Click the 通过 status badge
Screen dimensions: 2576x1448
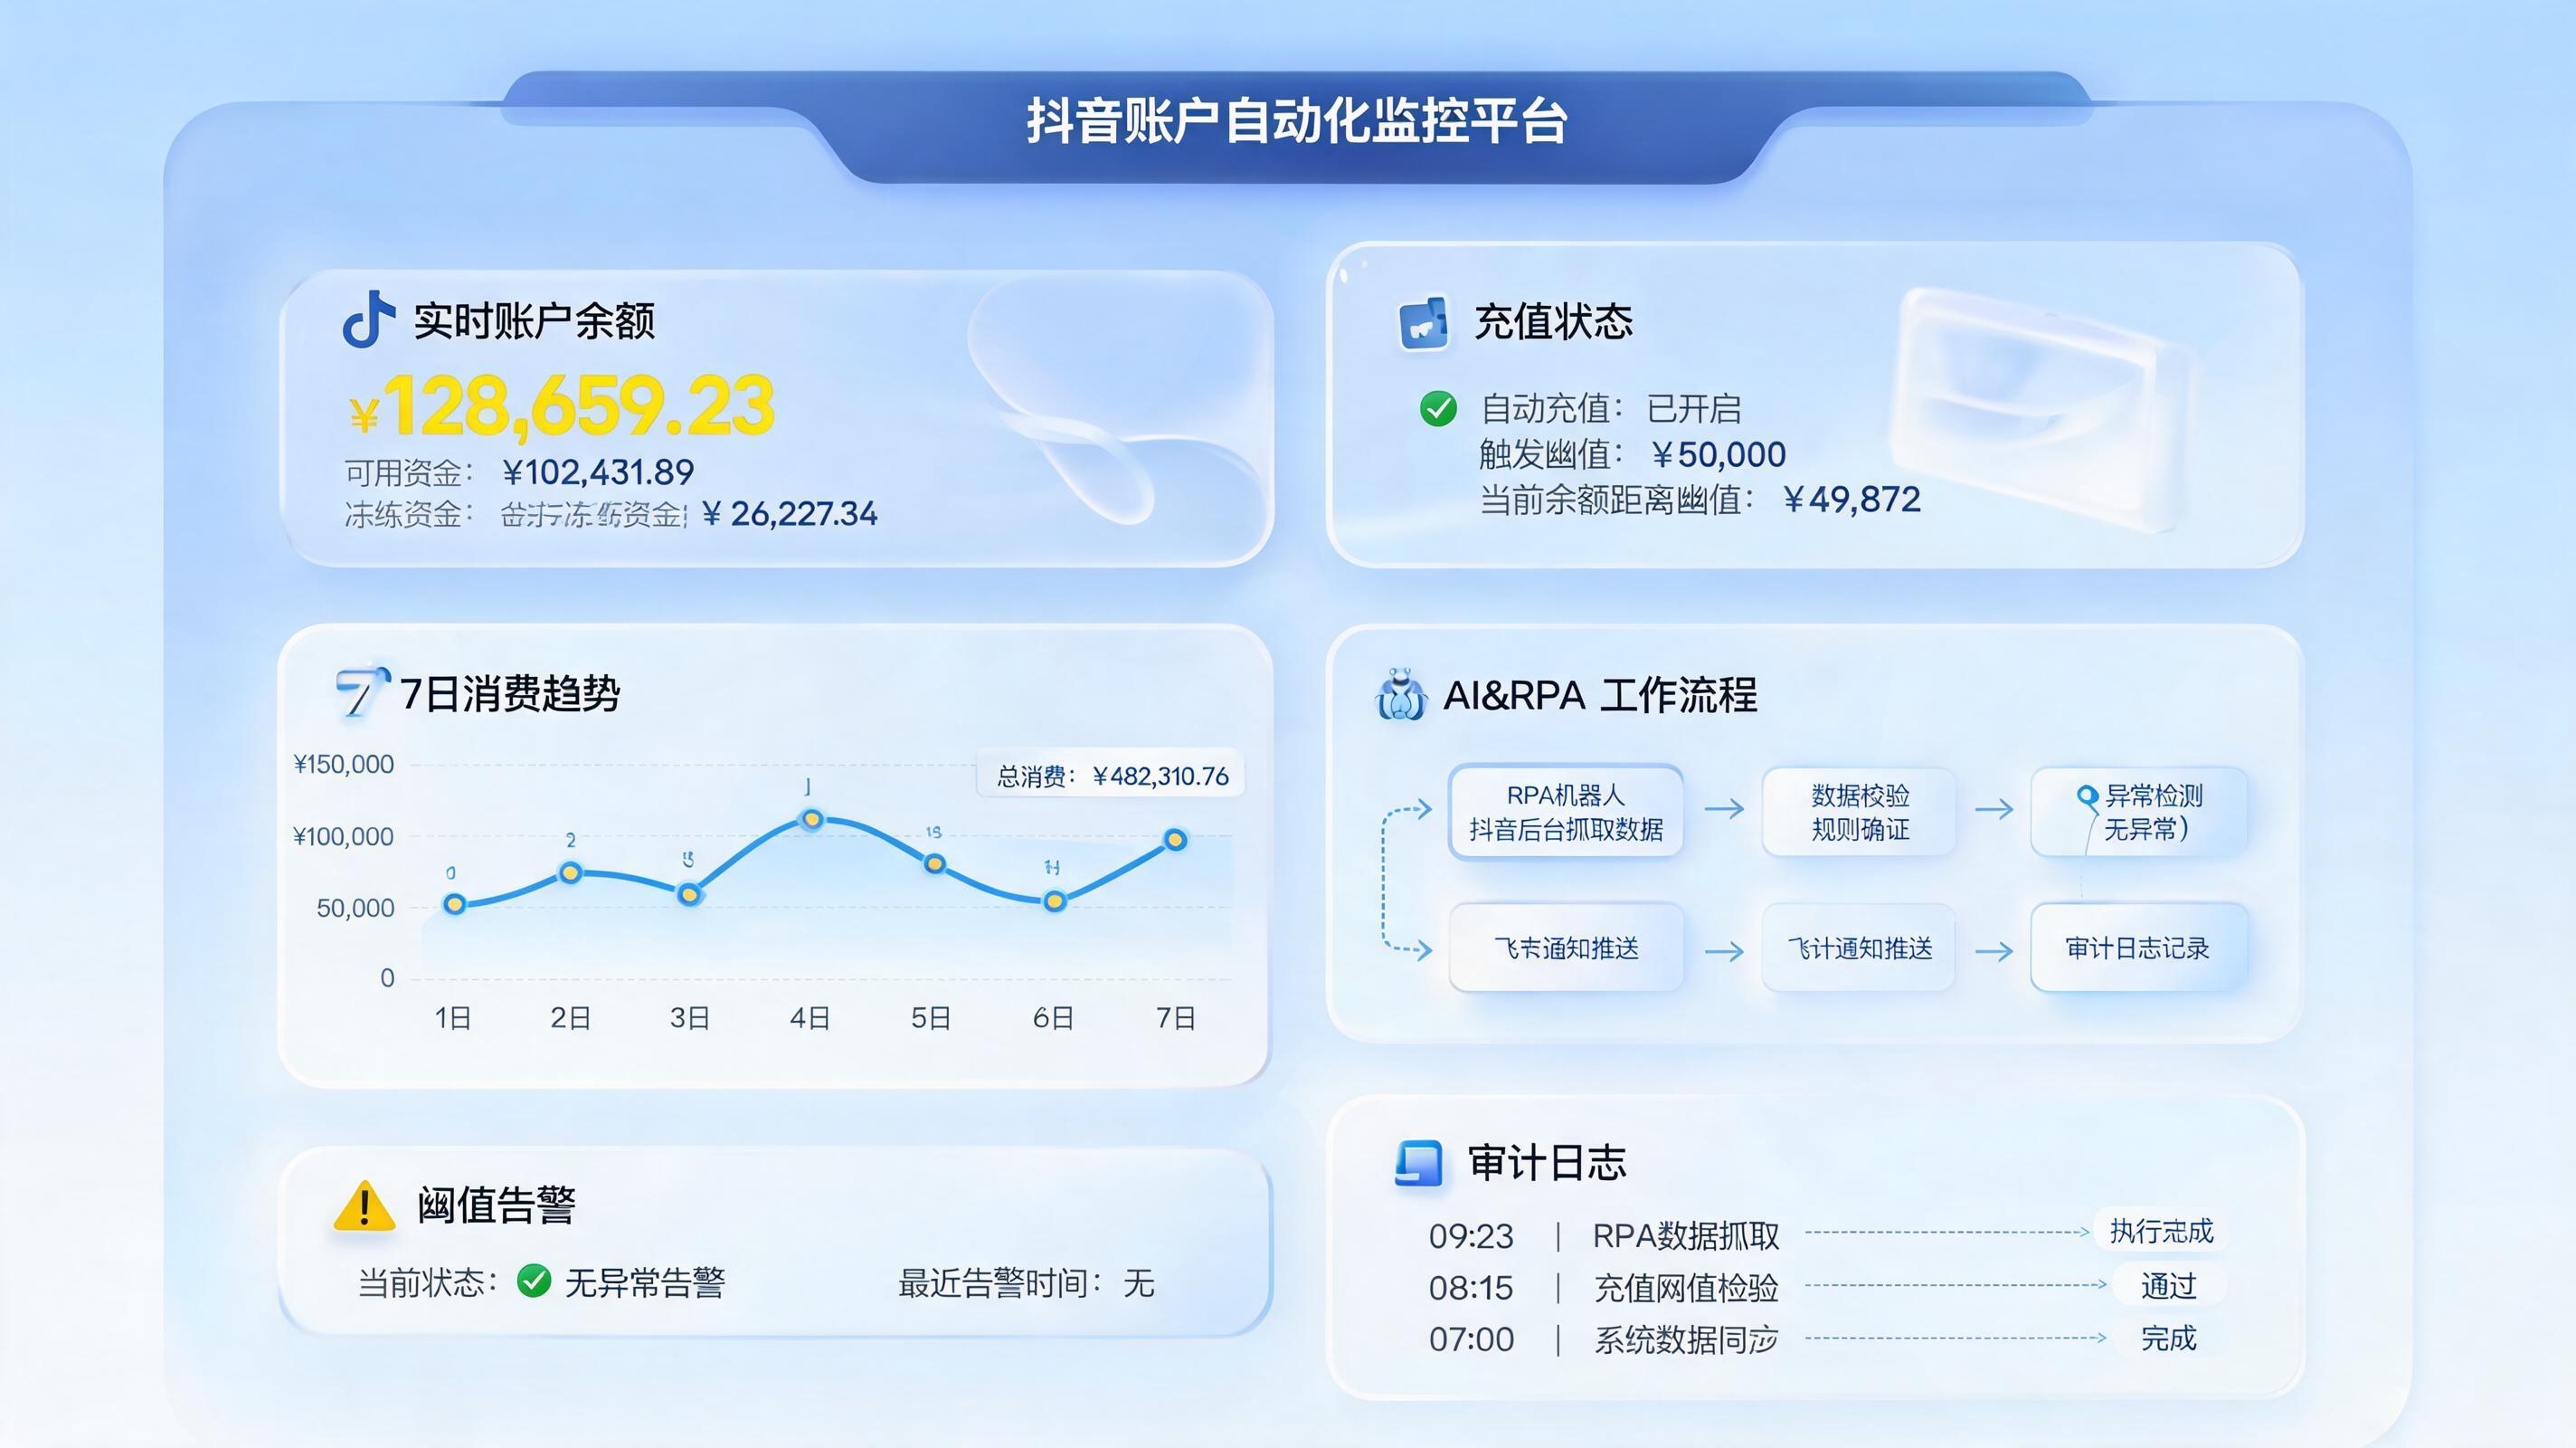2168,1285
